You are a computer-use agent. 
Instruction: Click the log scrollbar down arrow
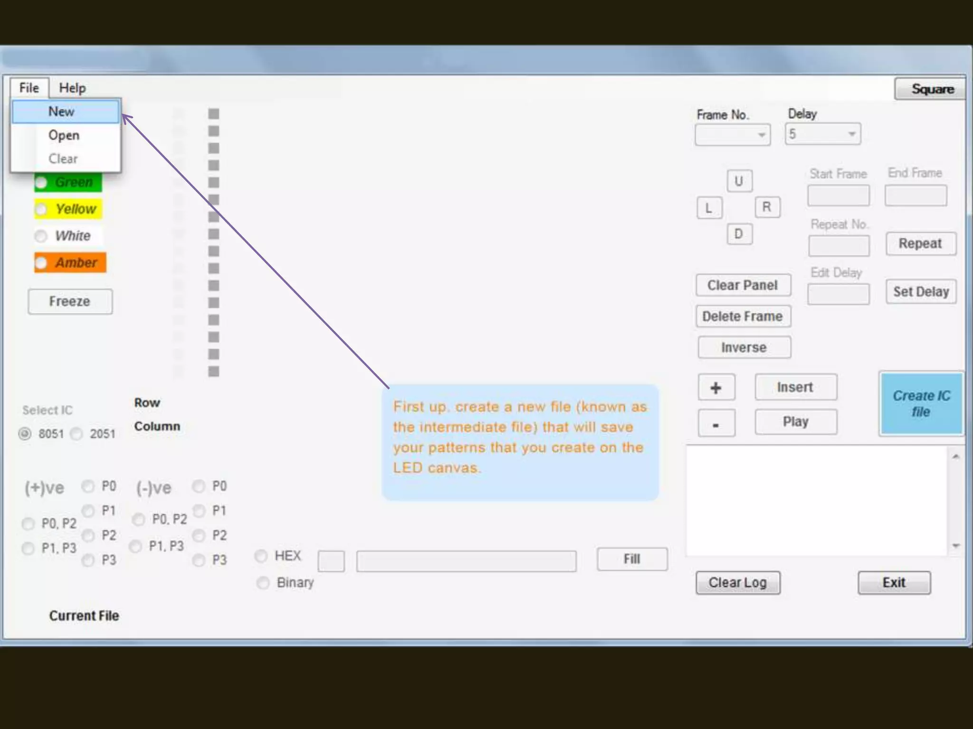point(956,546)
